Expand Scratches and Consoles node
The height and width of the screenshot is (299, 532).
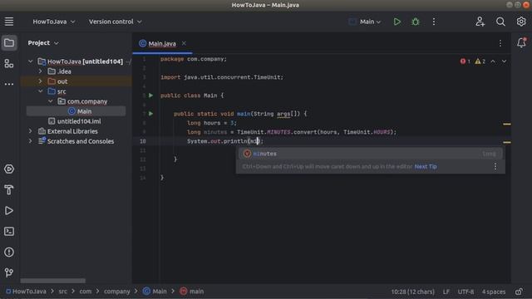[30, 141]
